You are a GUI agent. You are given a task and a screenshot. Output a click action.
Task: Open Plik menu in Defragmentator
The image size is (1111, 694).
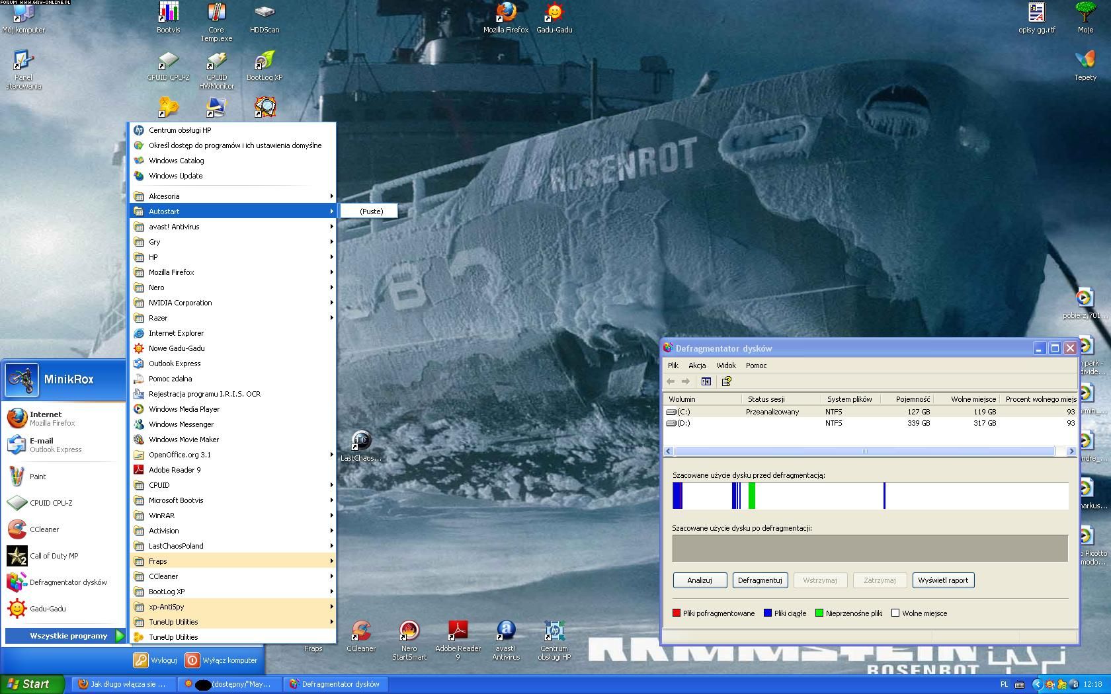[x=673, y=366]
